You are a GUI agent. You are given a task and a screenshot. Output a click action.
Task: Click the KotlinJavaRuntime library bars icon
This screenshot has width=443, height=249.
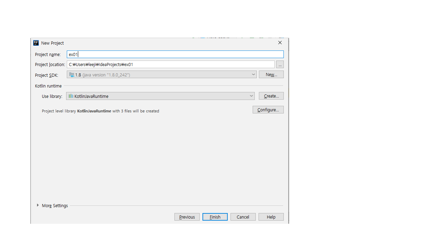pos(71,96)
